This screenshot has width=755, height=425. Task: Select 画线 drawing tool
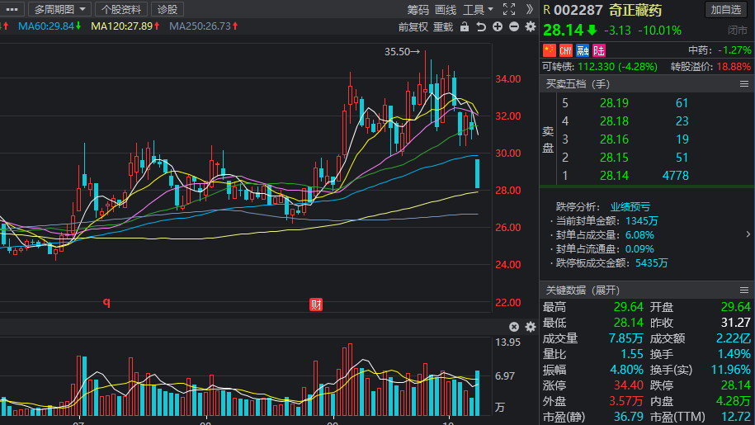click(x=445, y=10)
